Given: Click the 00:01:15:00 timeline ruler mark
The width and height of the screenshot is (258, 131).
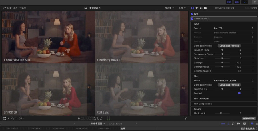Looking at the screenshot, I should point(81,128).
